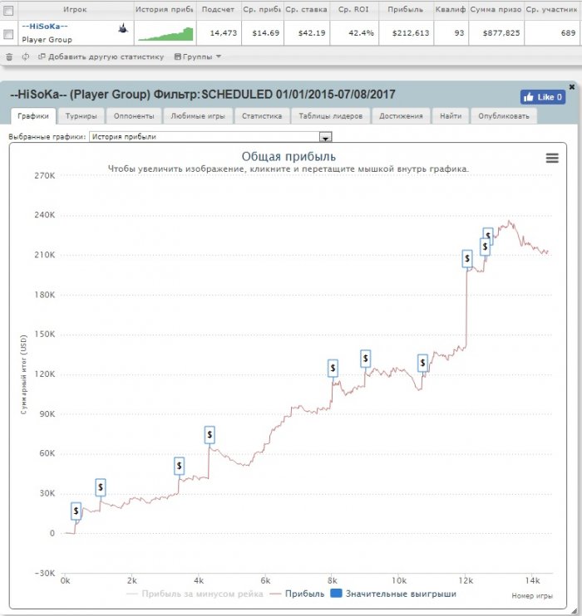Click the shark icon next to --HiSoKa--
Image resolution: width=582 pixels, height=616 pixels.
click(x=123, y=28)
